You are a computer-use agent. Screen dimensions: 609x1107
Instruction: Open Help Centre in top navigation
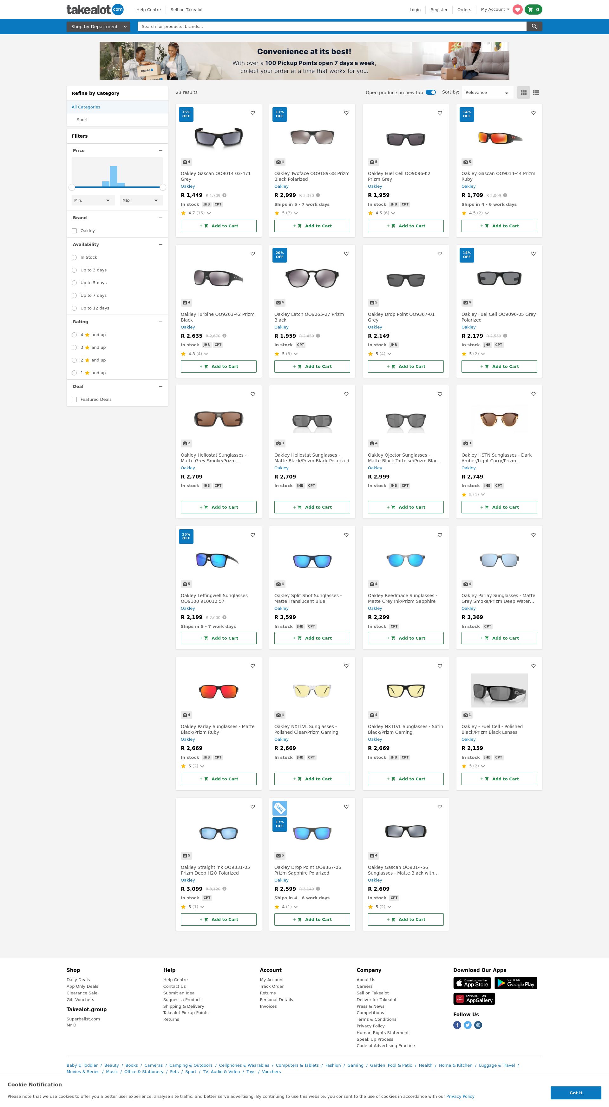click(x=149, y=10)
